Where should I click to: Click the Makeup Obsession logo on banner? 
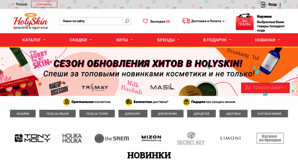click(x=58, y=88)
